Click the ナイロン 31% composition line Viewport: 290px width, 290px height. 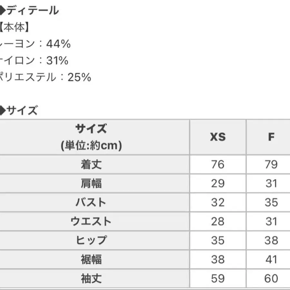[34, 61]
